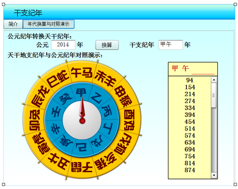This screenshot has width=238, height=189.
Task: Select the 子鼠 segment at the wheel bottom
Action: click(82, 167)
